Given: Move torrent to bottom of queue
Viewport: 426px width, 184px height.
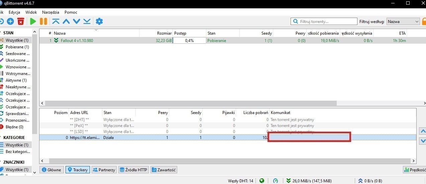Looking at the screenshot, I should [x=87, y=21].
